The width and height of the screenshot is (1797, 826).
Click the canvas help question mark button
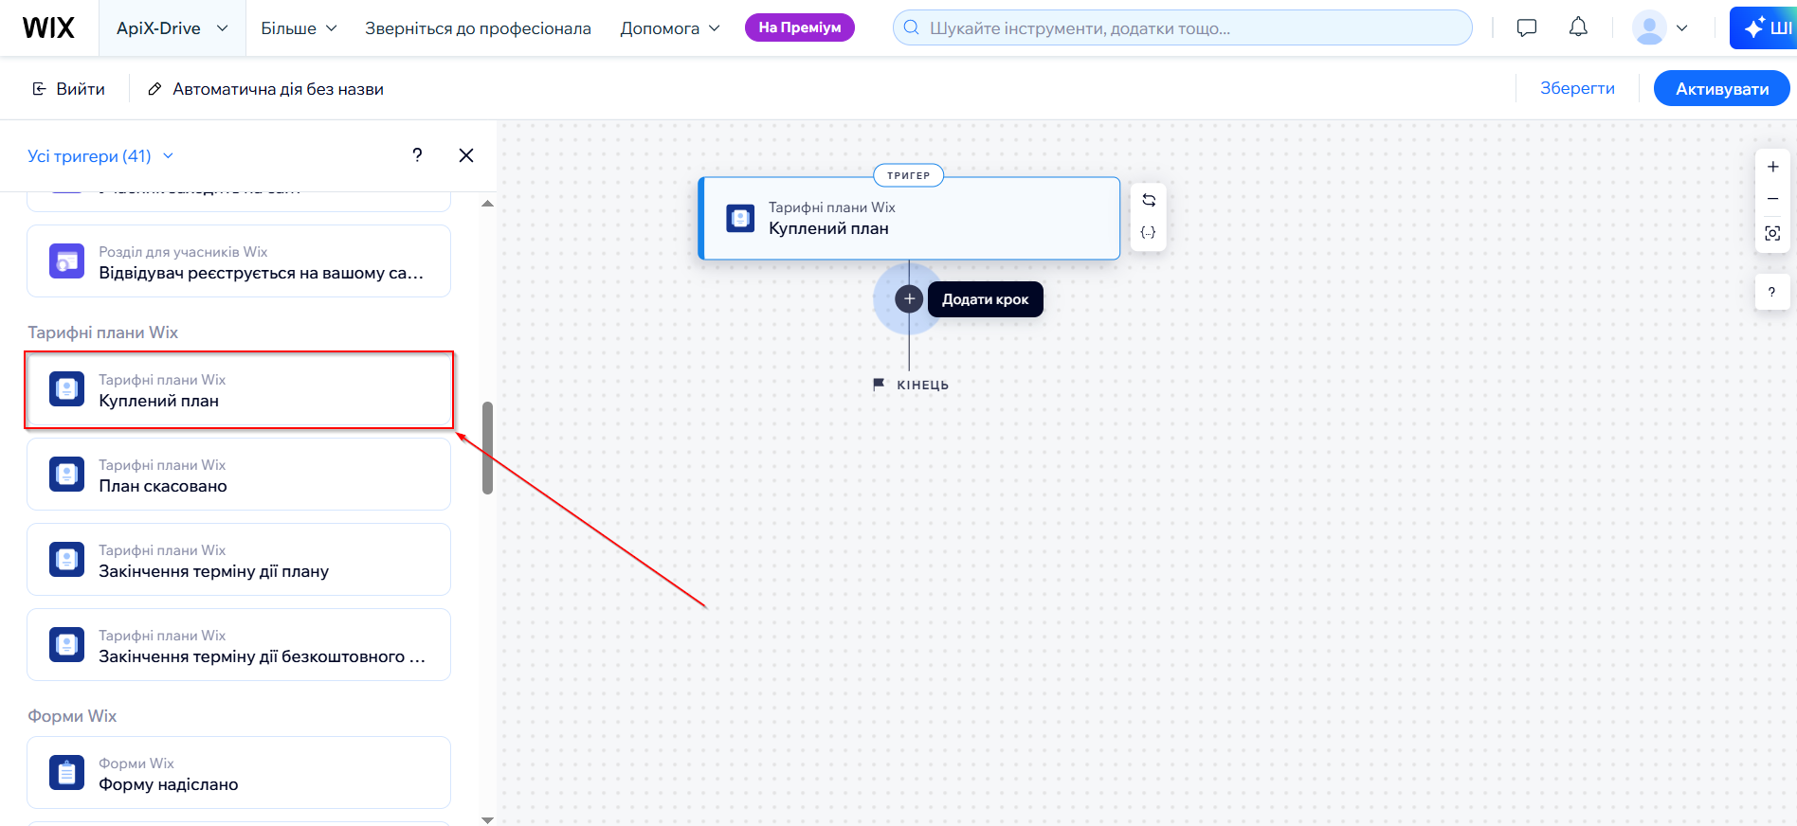(1771, 292)
